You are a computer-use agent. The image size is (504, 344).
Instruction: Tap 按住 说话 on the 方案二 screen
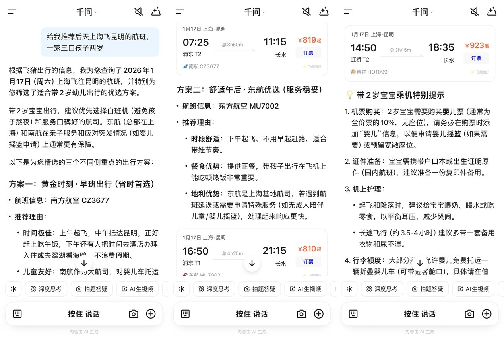252,314
